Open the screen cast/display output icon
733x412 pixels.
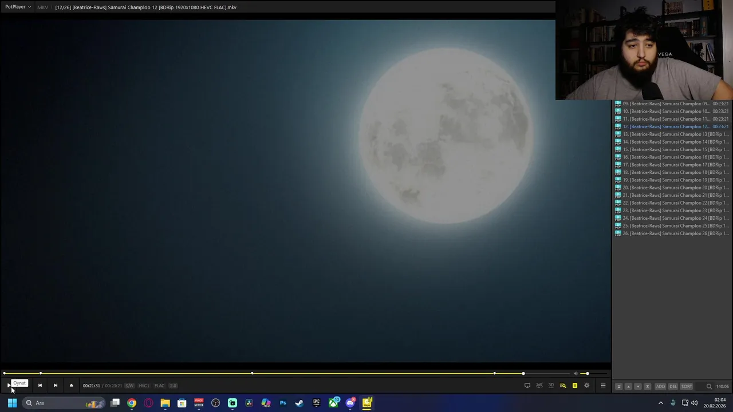(x=527, y=386)
